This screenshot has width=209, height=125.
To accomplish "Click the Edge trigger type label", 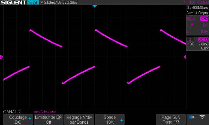I will pyautogui.click(x=190, y=19).
